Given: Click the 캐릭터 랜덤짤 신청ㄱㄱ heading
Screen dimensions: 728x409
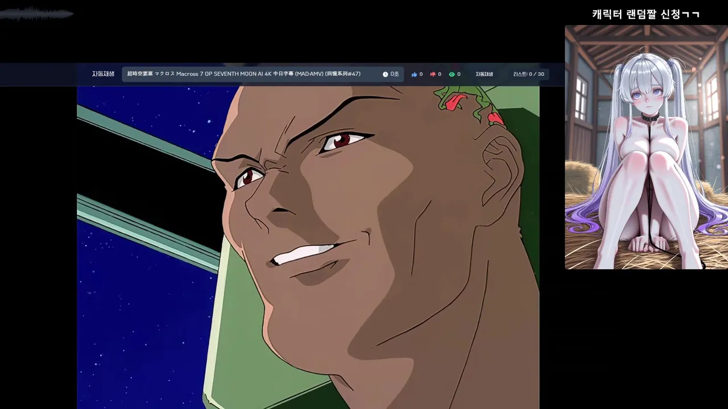Looking at the screenshot, I should click(646, 14).
